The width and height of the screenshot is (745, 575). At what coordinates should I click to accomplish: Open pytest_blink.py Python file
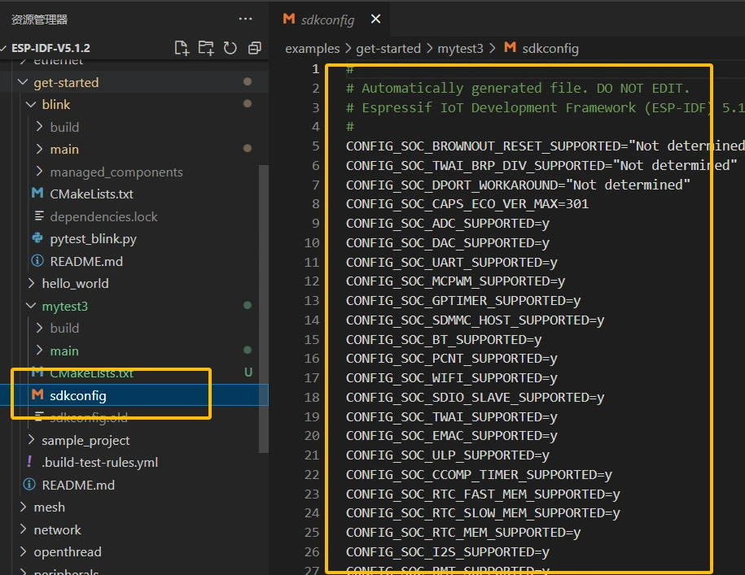pos(93,239)
